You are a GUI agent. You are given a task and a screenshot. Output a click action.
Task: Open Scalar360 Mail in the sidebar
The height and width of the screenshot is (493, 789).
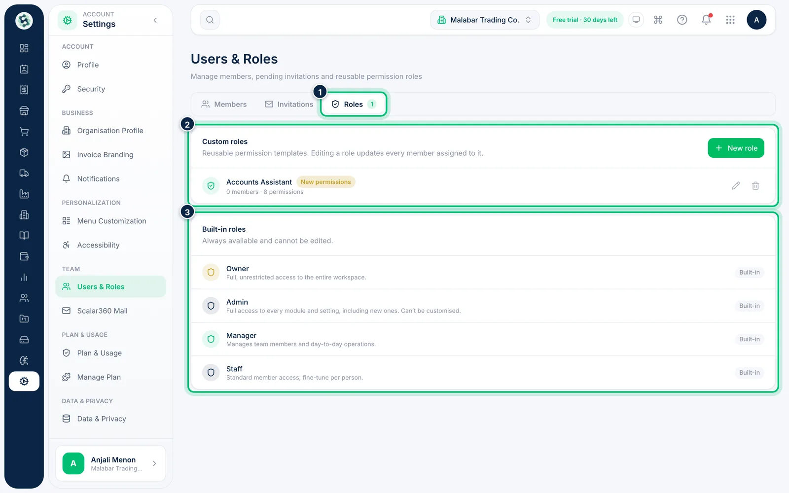pos(110,311)
